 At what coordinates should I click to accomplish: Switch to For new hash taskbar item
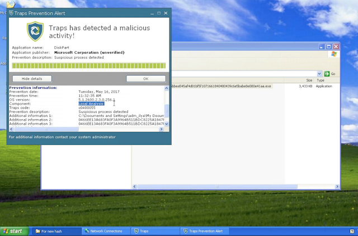coord(56,231)
